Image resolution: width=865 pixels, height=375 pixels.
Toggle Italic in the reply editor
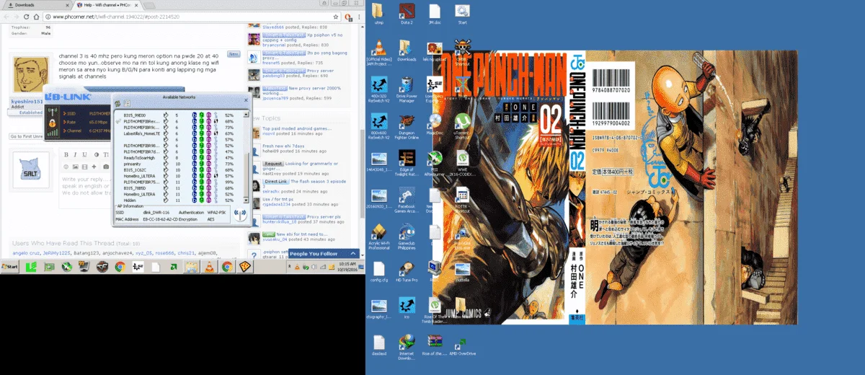click(x=75, y=155)
